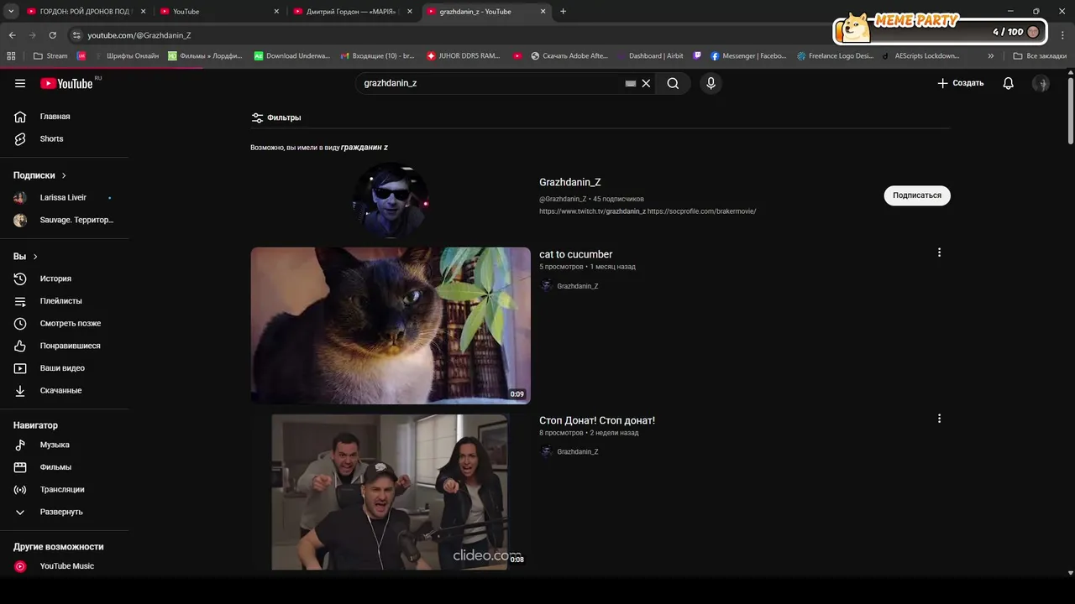
Task: Play the cat to cucumber thumbnail
Action: click(391, 325)
